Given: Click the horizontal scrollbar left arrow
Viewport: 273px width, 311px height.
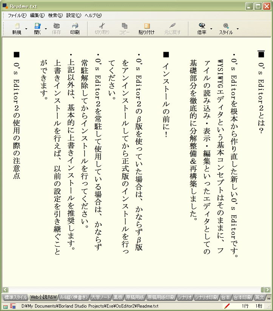Looking at the screenshot, I should (x=5, y=289).
